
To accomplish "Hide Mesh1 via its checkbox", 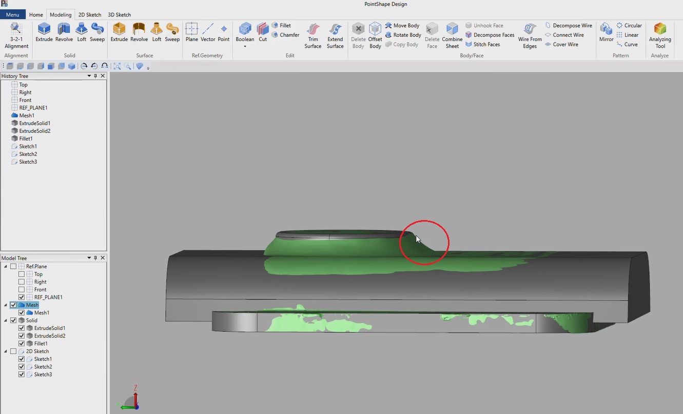I will click(x=22, y=312).
